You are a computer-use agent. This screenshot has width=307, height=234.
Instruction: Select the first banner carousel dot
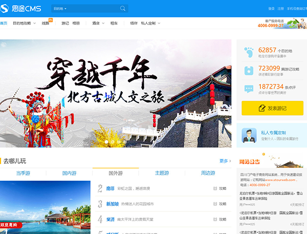pyautogui.click(x=106, y=141)
